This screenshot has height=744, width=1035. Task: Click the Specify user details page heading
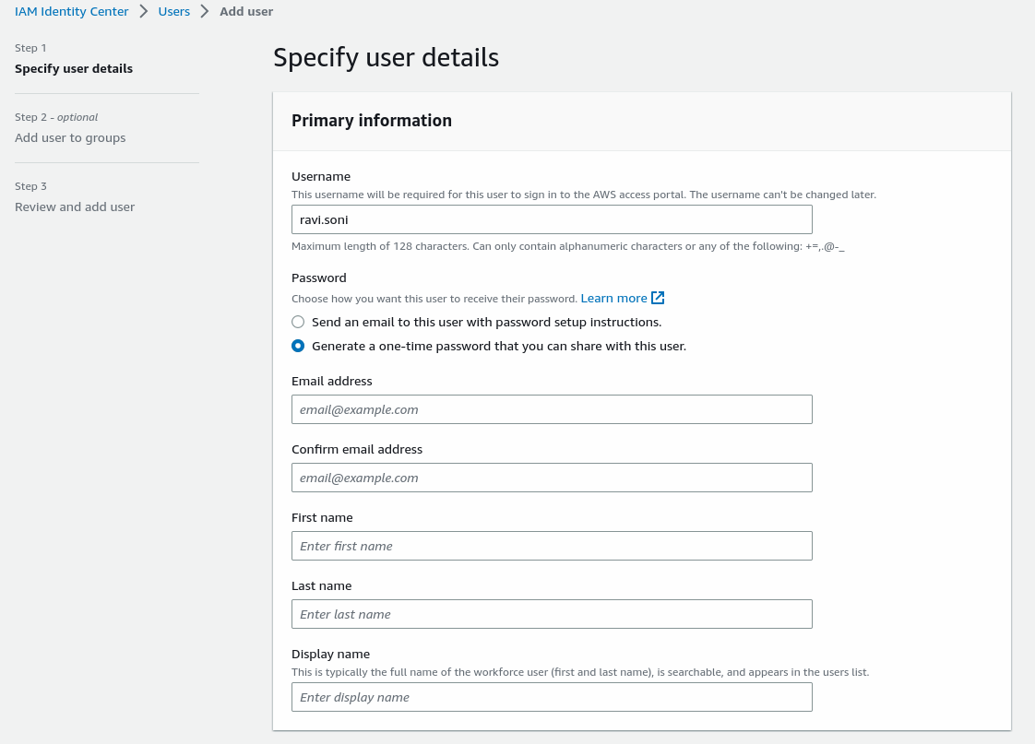pyautogui.click(x=386, y=57)
